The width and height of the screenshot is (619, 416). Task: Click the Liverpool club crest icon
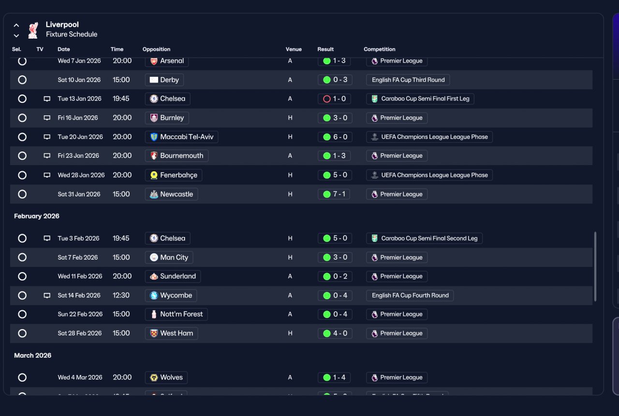click(x=33, y=30)
